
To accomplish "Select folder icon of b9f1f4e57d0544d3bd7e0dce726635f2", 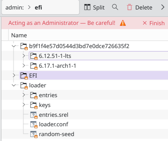I will pyautogui.click(x=24, y=46).
